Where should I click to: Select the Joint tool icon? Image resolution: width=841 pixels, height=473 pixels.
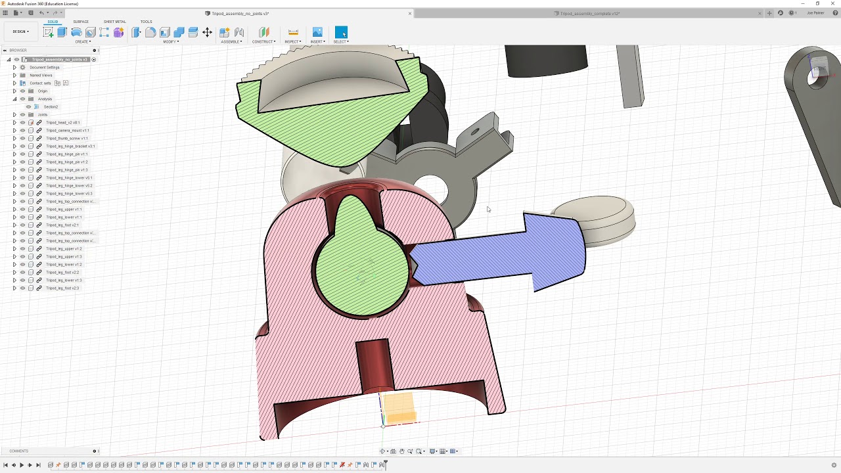click(239, 32)
